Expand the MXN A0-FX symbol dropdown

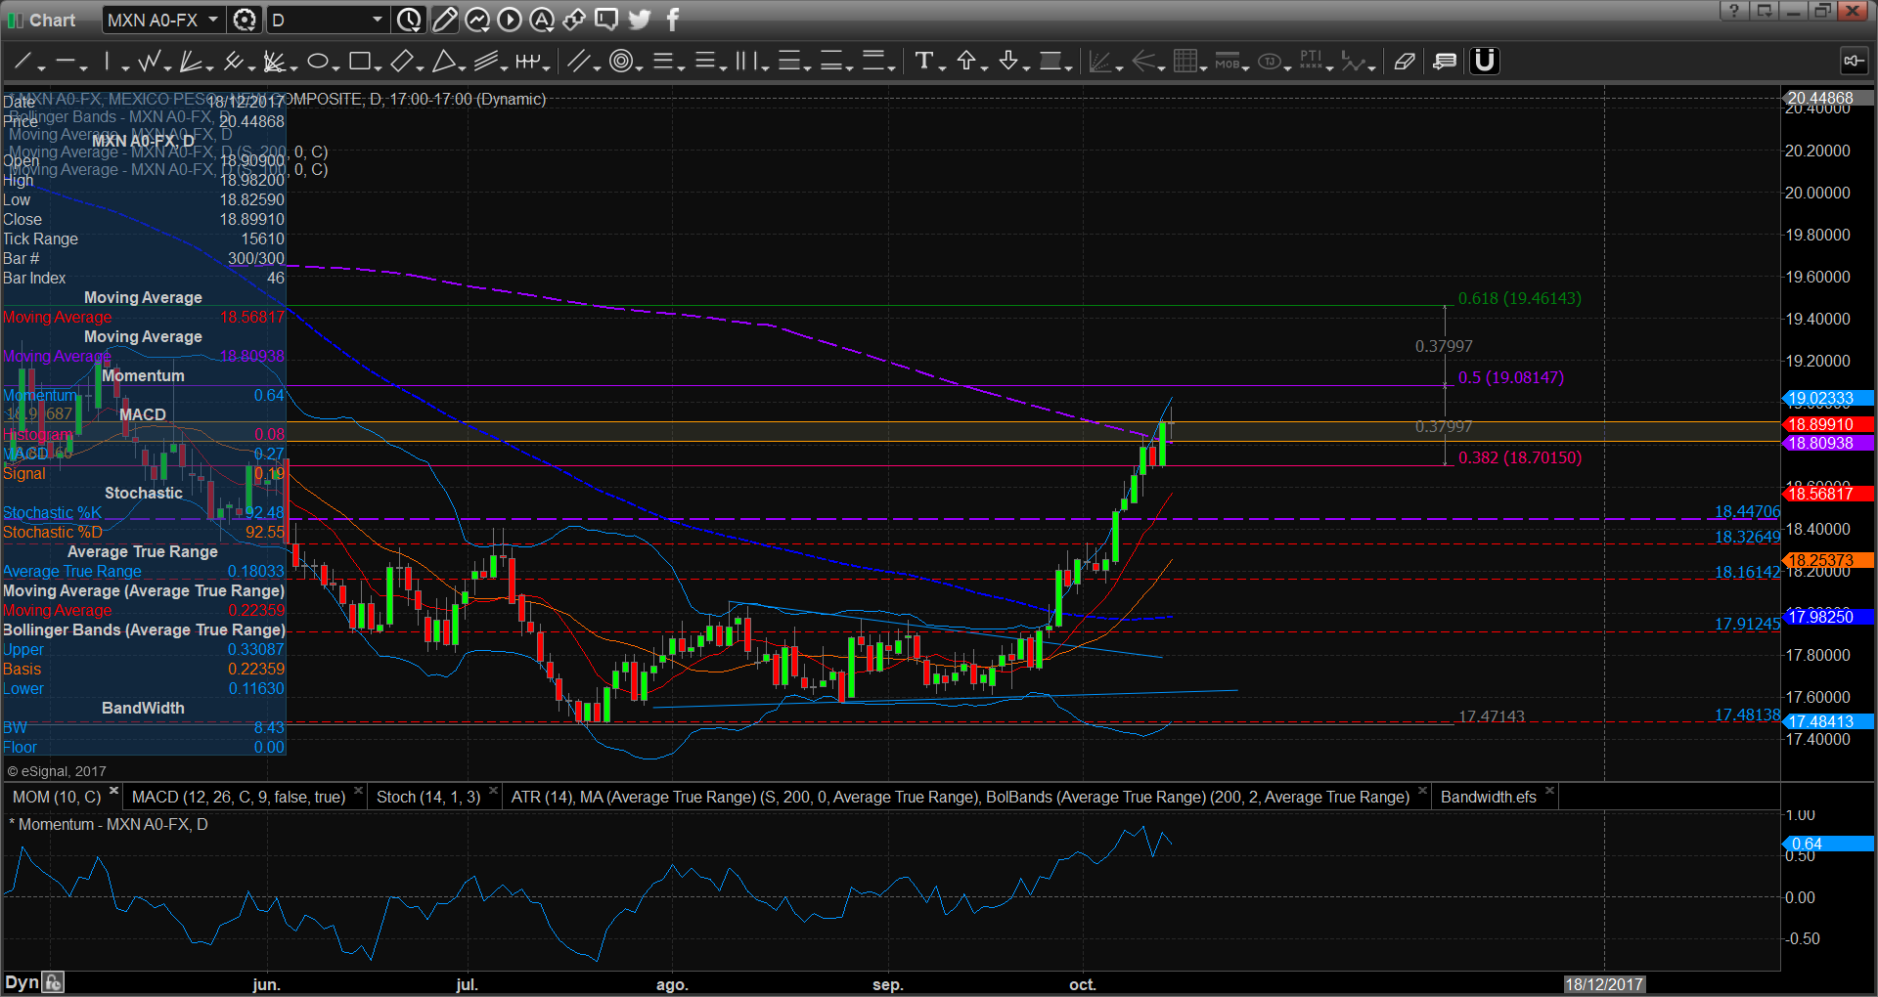pos(213,20)
